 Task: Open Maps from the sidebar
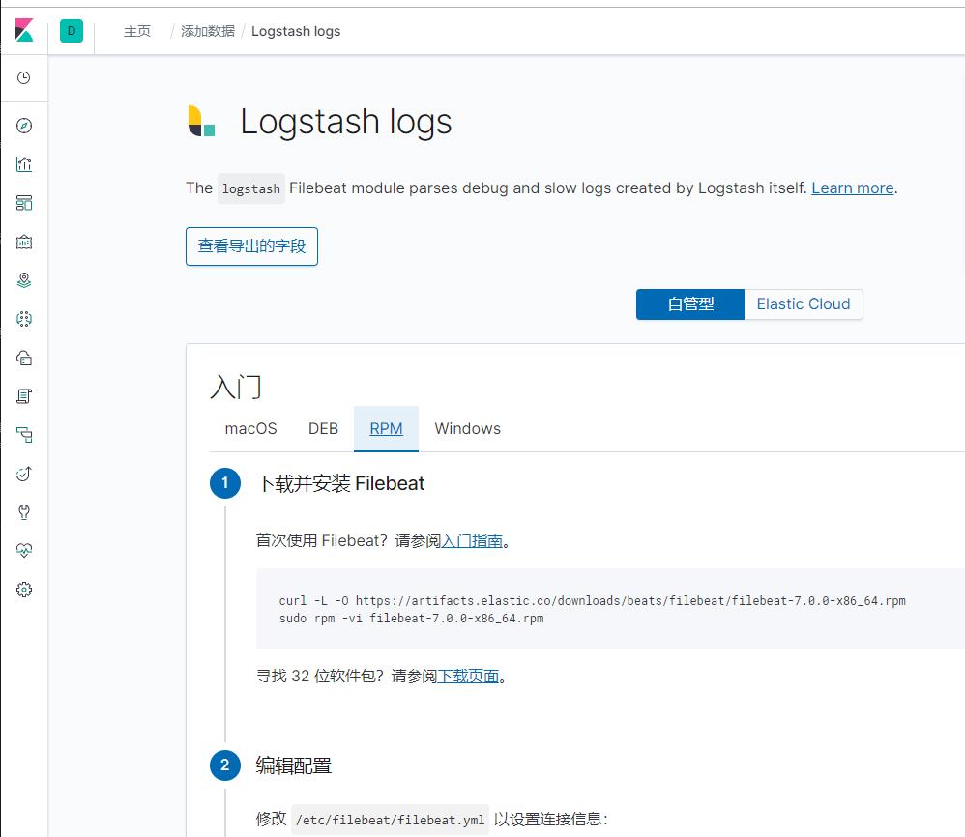click(24, 280)
